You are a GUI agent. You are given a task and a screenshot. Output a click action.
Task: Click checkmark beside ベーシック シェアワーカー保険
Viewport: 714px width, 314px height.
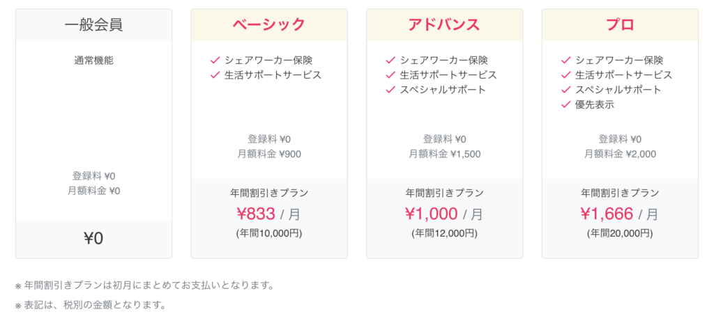point(215,61)
